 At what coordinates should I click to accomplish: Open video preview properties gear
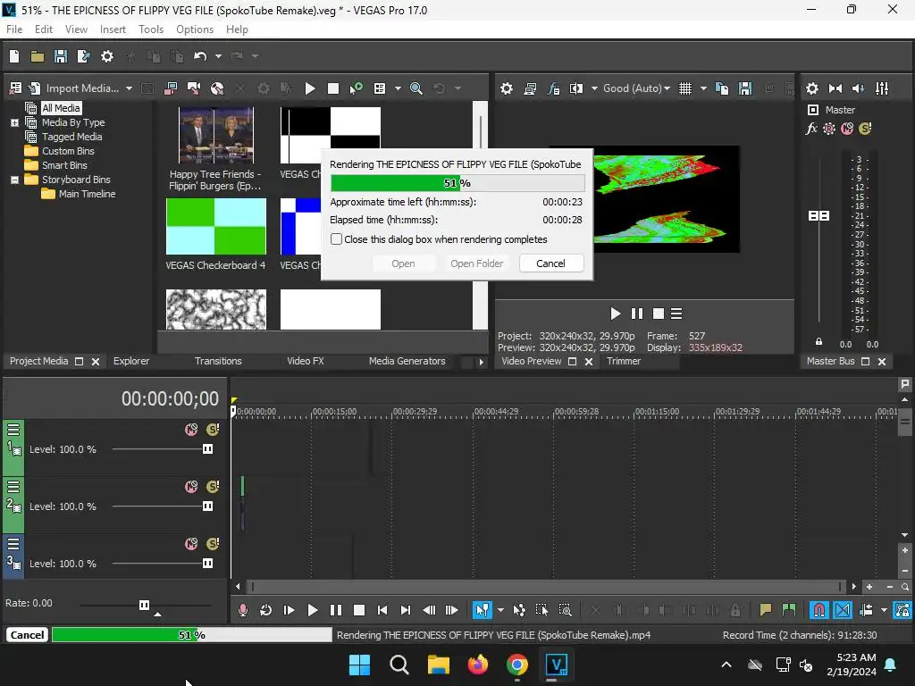click(x=507, y=88)
